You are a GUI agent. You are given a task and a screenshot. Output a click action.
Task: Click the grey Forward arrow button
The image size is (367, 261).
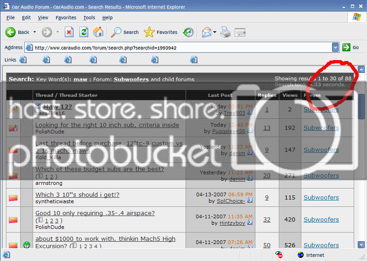coord(47,32)
